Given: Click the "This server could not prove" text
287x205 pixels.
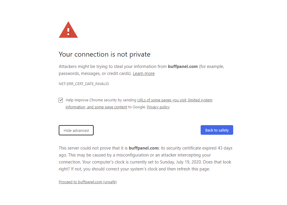Looking at the screenshot, I should 87,148.
